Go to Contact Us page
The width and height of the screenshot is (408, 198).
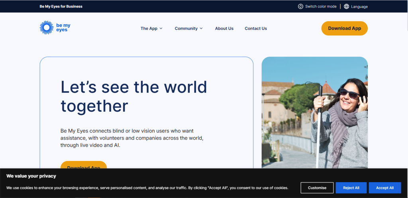click(256, 29)
